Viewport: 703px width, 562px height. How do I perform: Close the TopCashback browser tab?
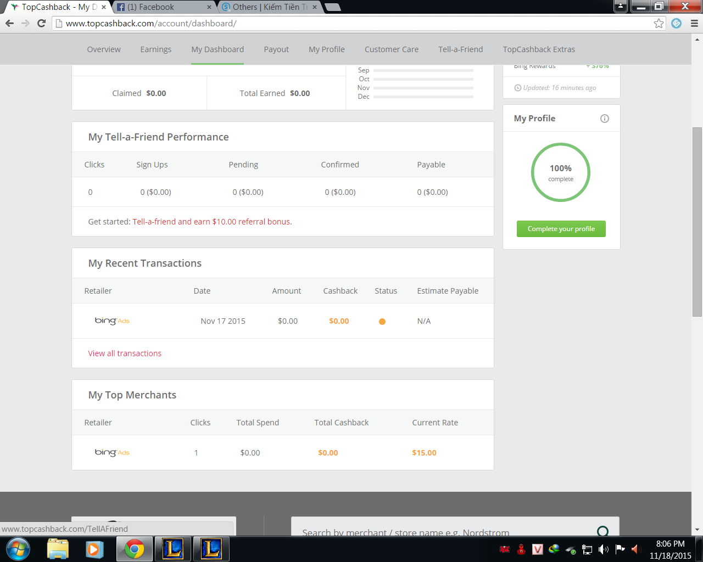[x=104, y=7]
